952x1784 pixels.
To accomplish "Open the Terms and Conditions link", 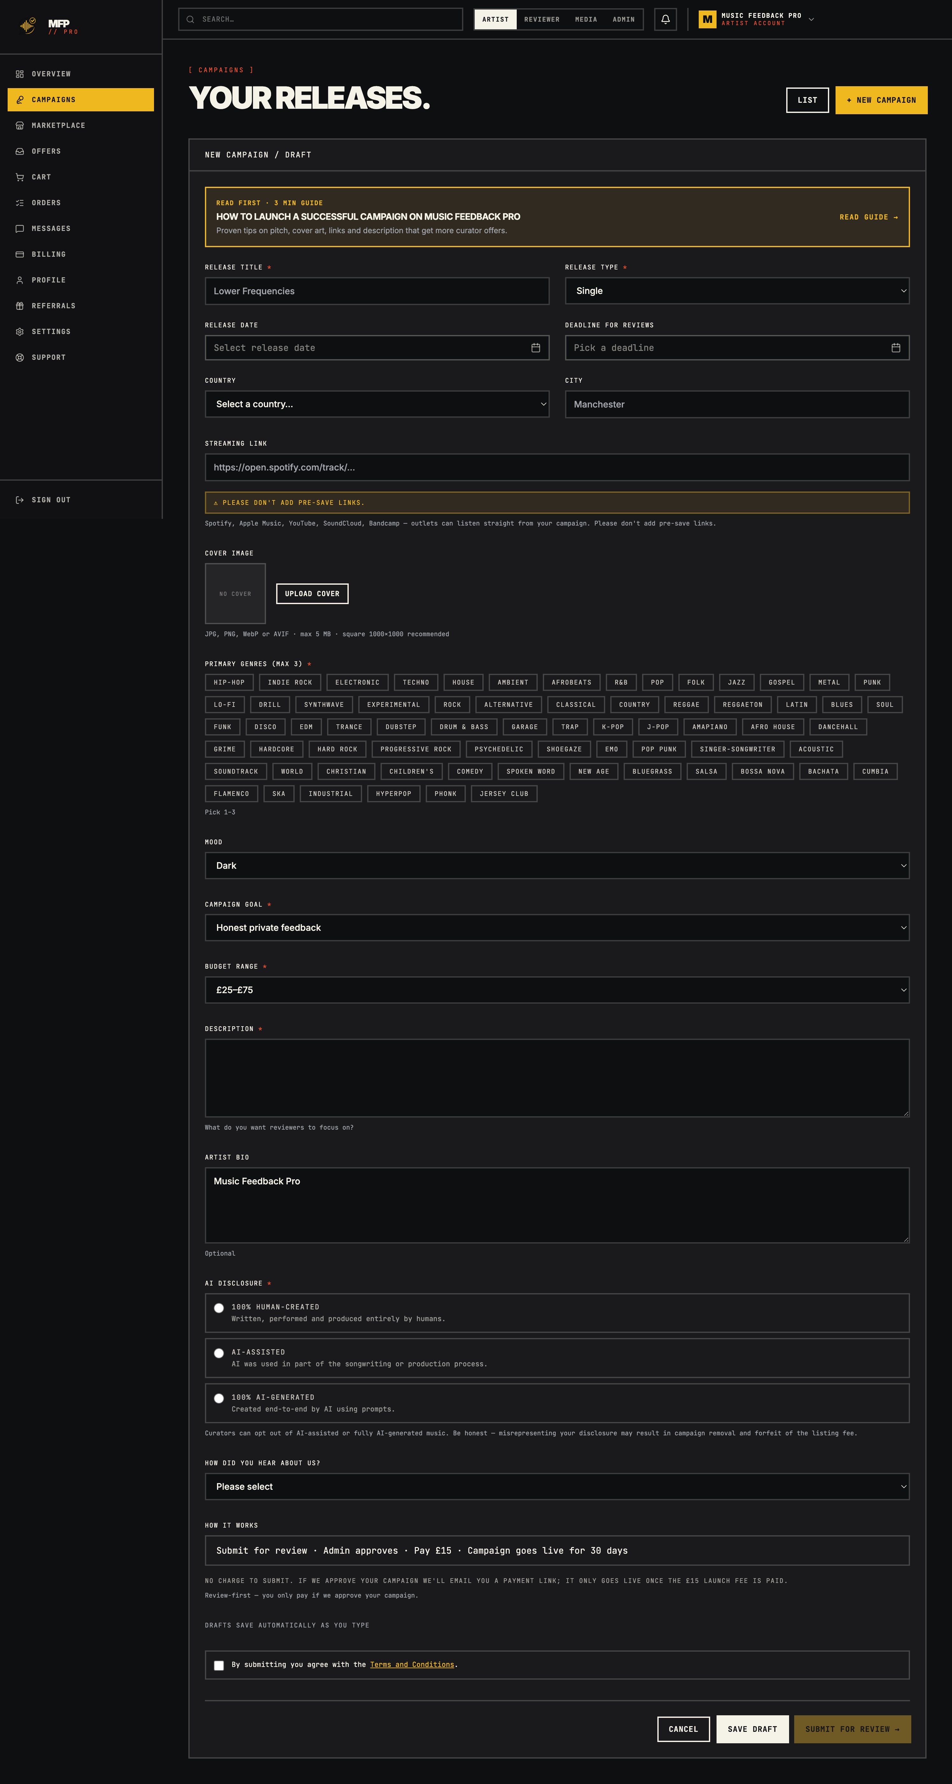I will tap(412, 1665).
